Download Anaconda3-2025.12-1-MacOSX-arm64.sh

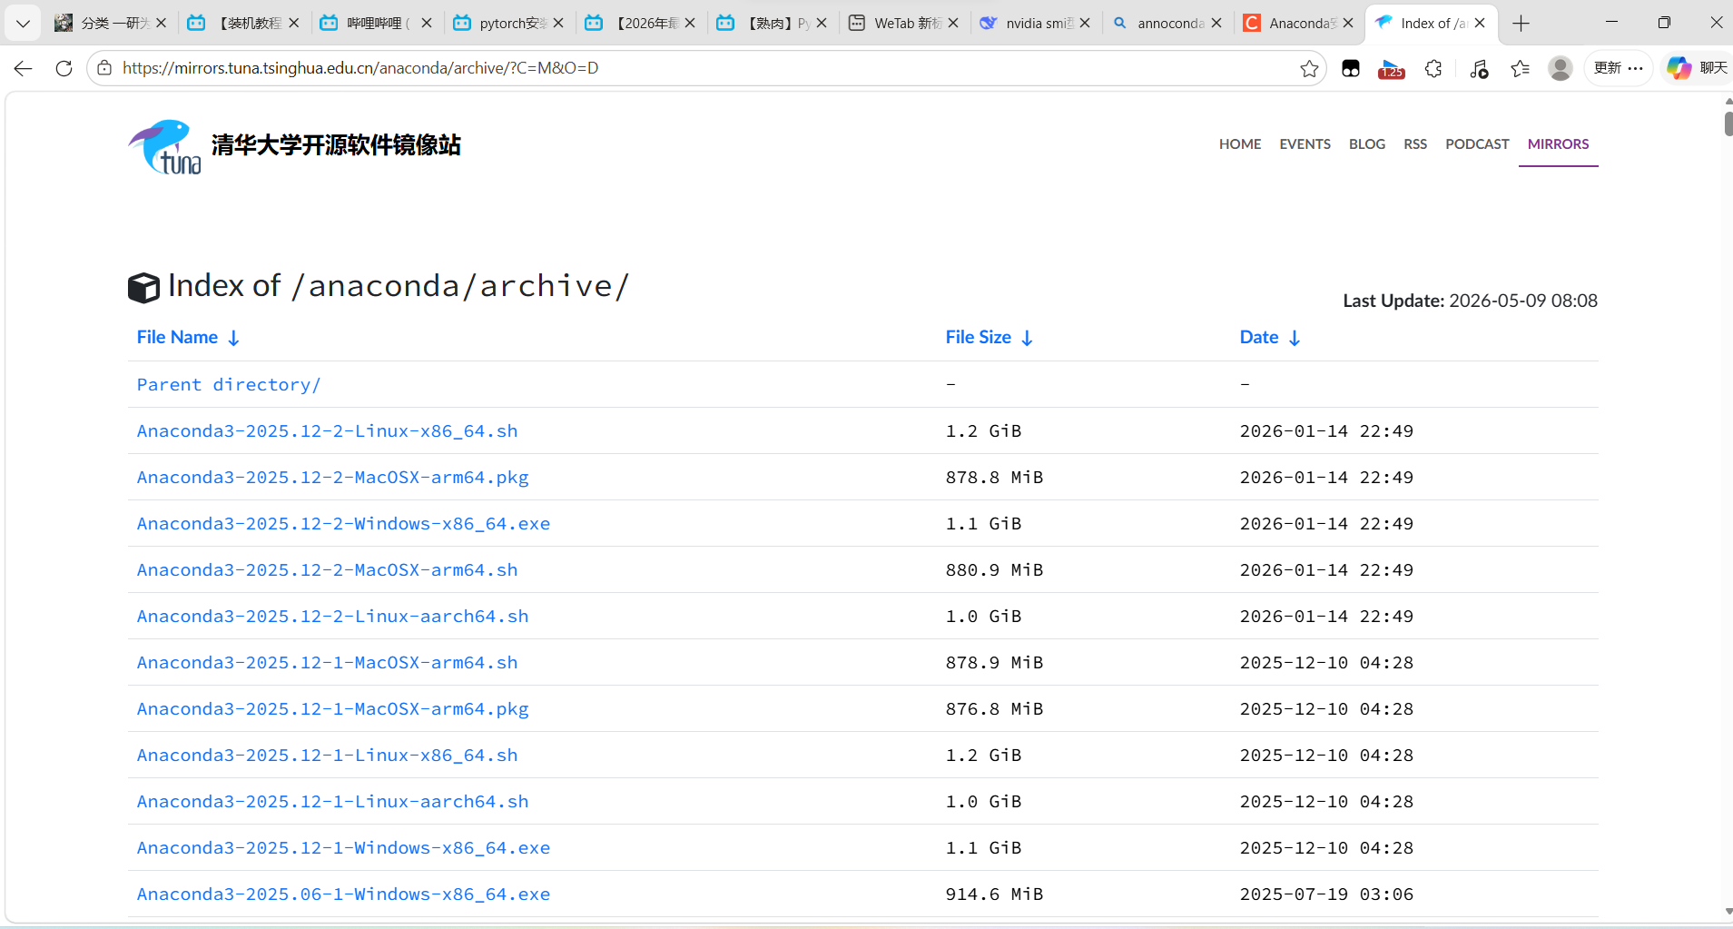click(327, 663)
